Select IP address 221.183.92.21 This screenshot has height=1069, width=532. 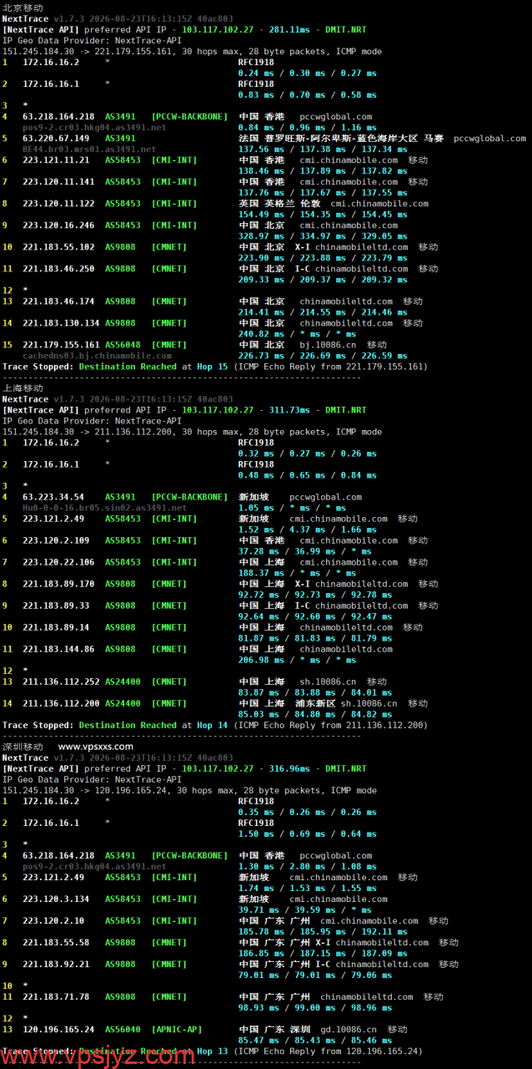click(56, 964)
